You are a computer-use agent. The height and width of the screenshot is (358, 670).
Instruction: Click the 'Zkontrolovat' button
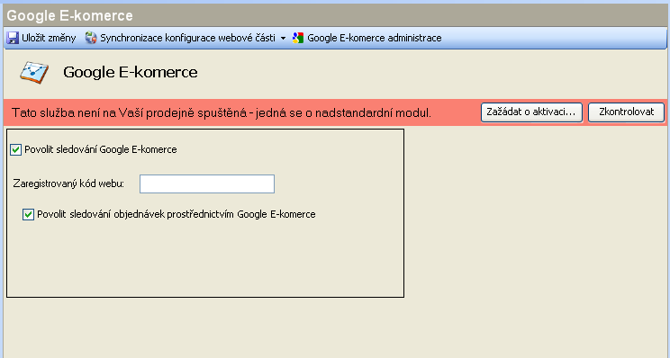[627, 112]
